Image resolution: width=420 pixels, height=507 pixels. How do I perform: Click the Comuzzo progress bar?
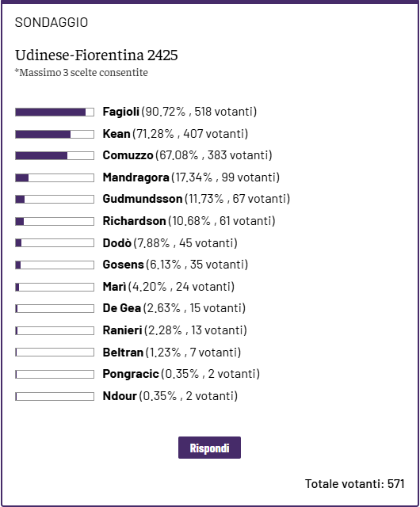pos(55,156)
